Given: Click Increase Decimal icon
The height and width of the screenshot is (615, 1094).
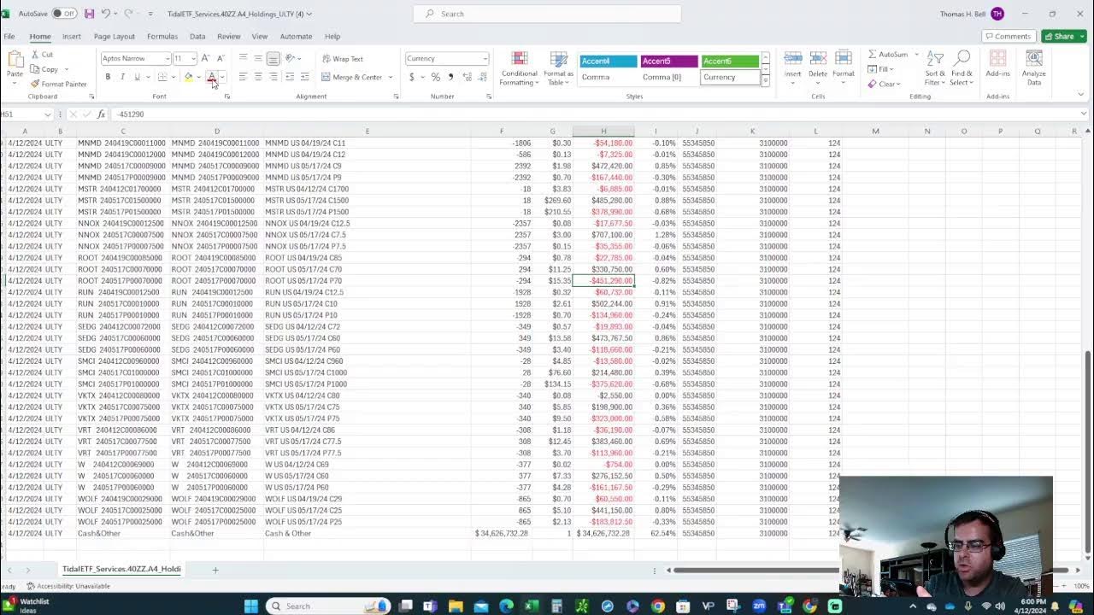Looking at the screenshot, I should click(x=467, y=77).
